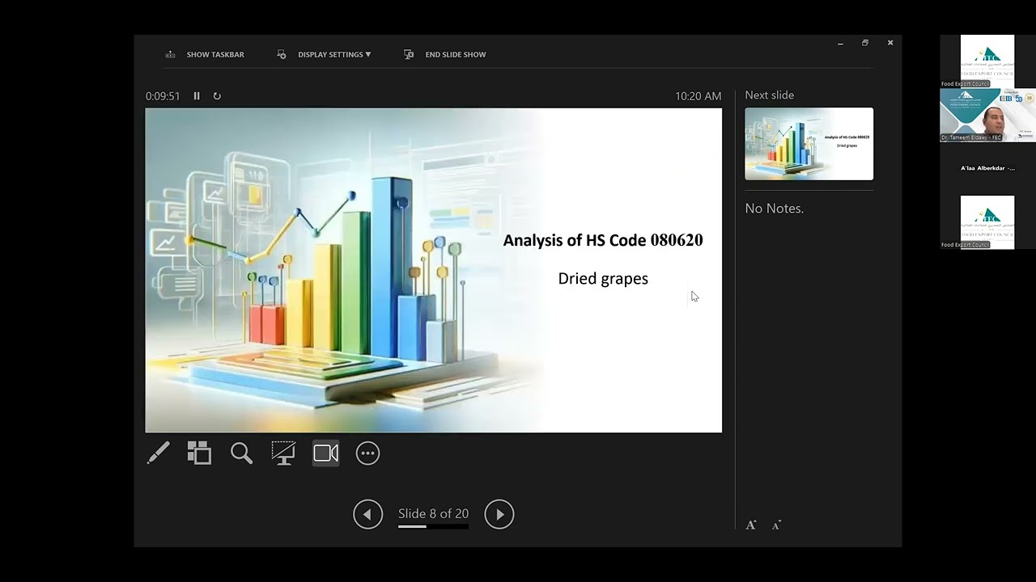Minimize the presenter view window
This screenshot has width=1036, height=582.
coord(840,43)
